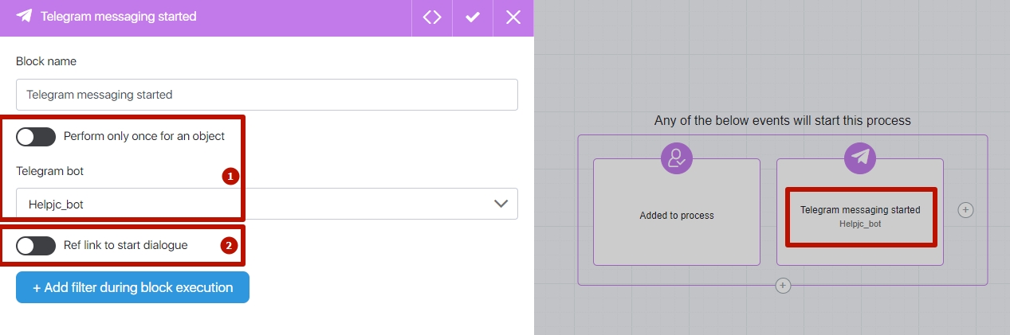Toggle Ref link to start dialogue
Image resolution: width=1010 pixels, height=335 pixels.
pos(36,246)
